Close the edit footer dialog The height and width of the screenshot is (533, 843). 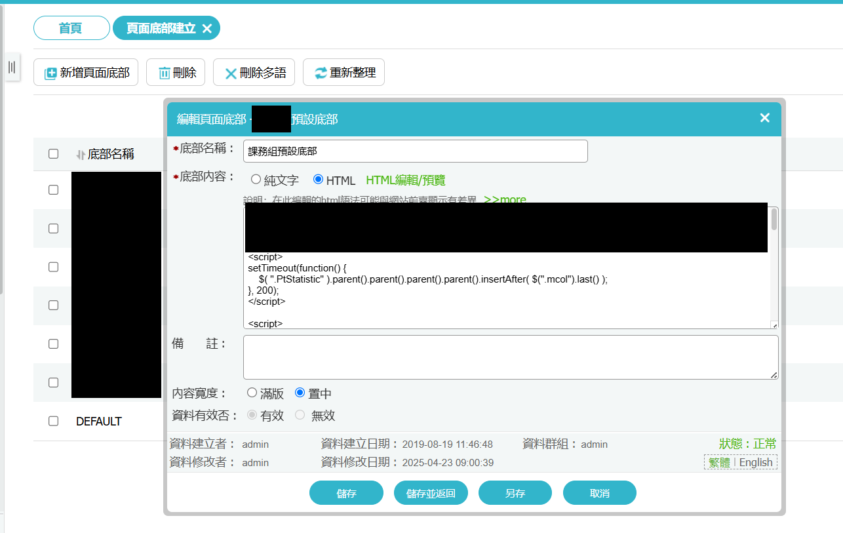click(764, 118)
